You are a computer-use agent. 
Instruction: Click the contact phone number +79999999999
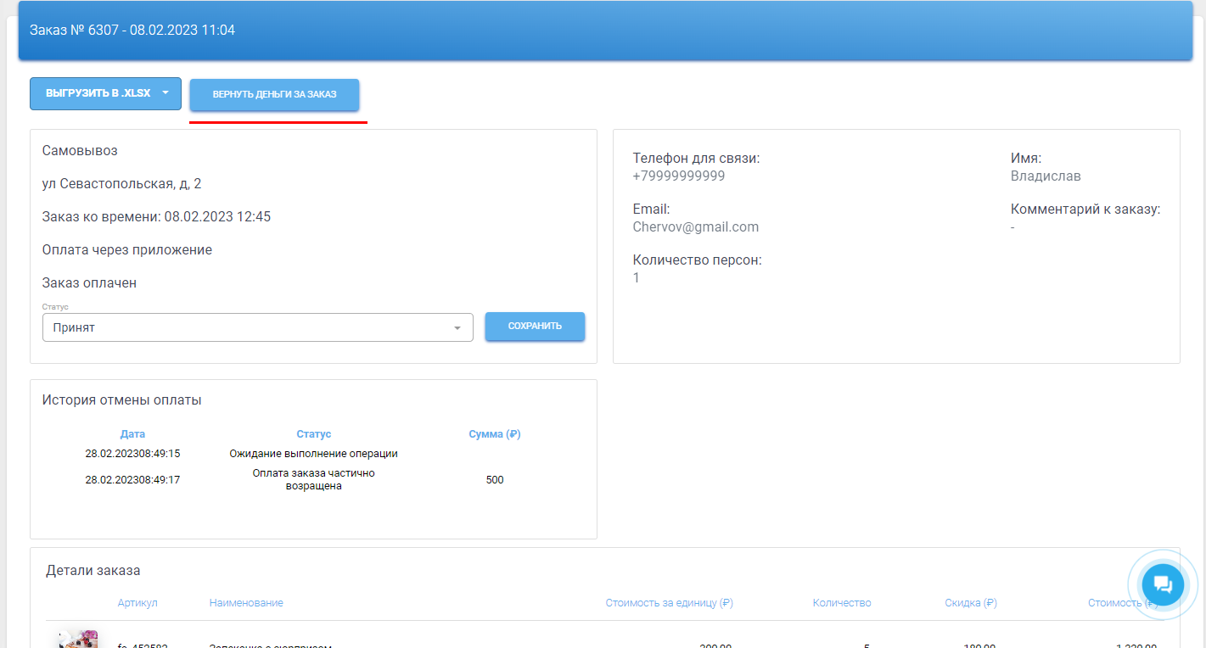click(679, 176)
